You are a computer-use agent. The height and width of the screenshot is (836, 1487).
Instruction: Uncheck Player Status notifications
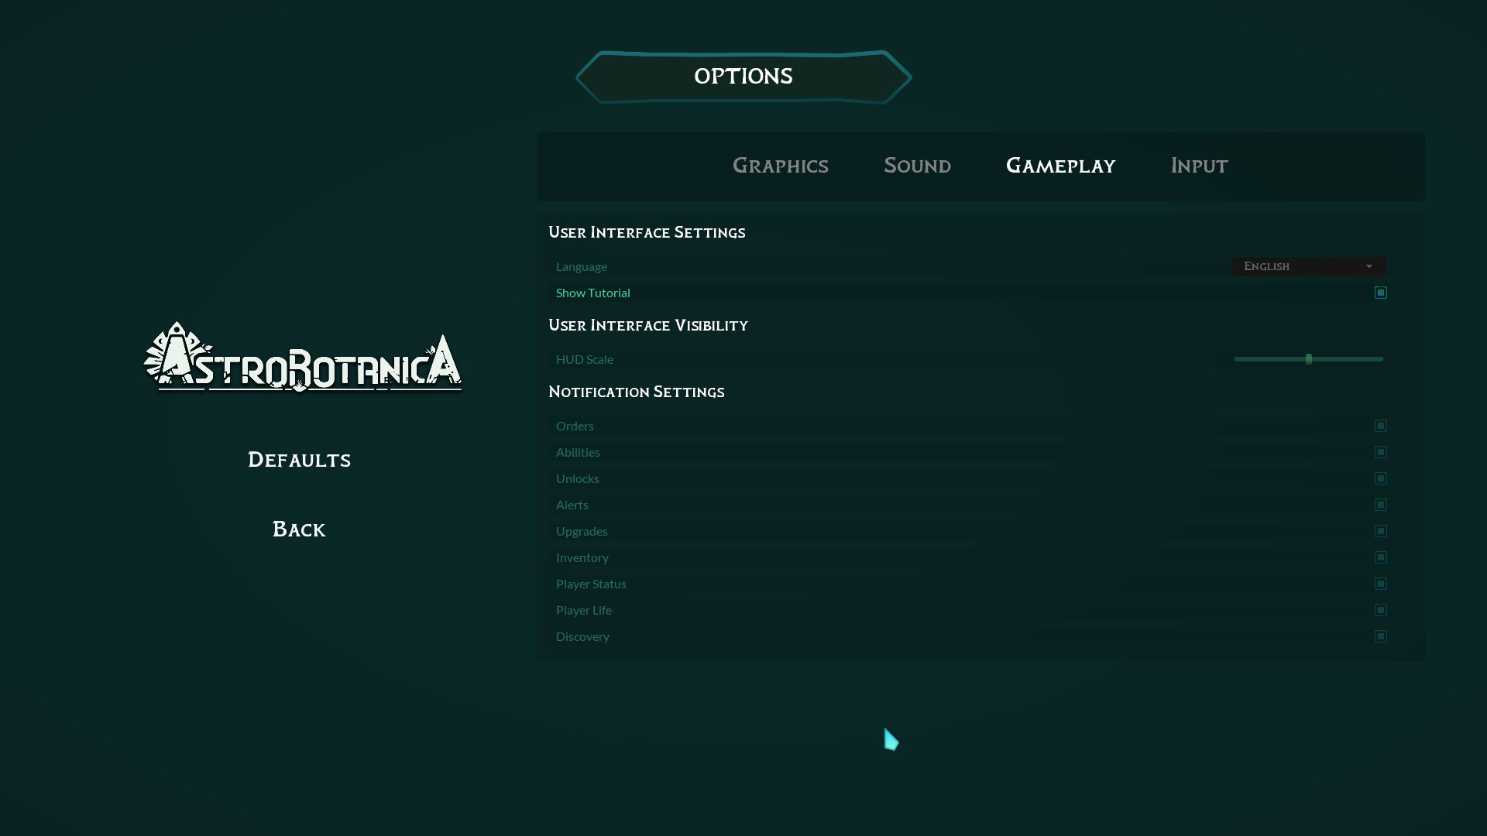click(1380, 584)
